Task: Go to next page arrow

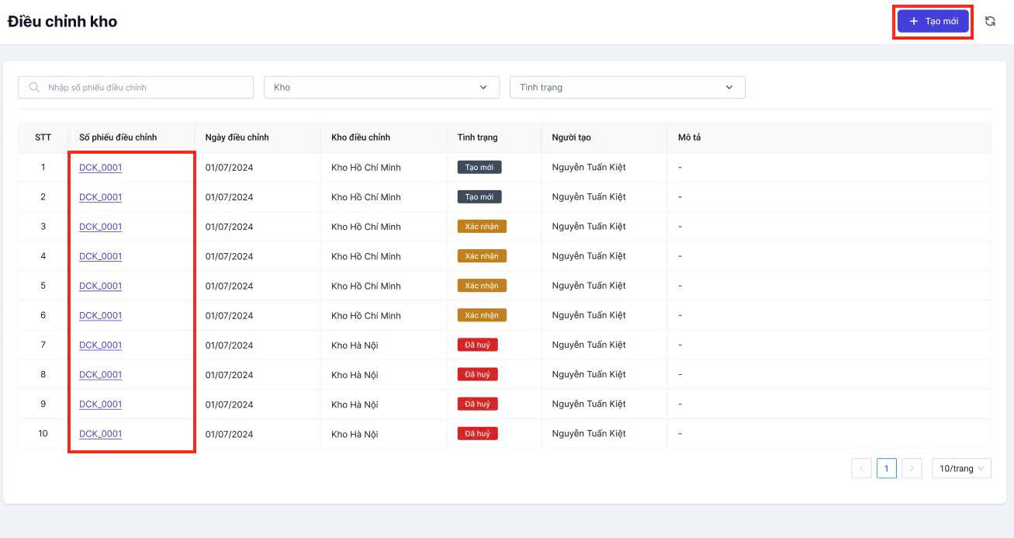Action: coord(912,469)
